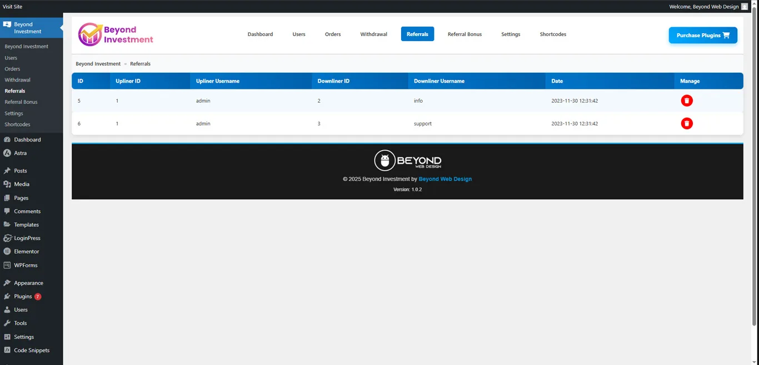The height and width of the screenshot is (365, 759).
Task: Click the Referrals breadcrumb text
Action: [140, 64]
